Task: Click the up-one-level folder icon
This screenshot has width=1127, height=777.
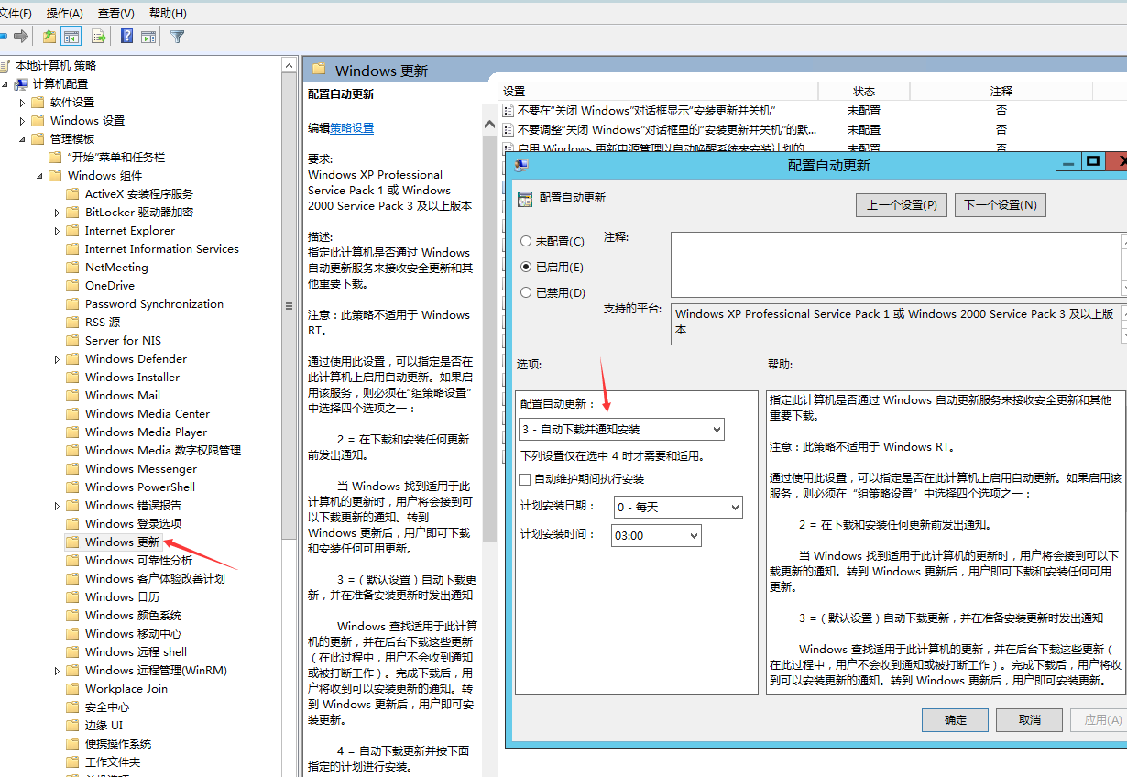Action: pos(49,37)
